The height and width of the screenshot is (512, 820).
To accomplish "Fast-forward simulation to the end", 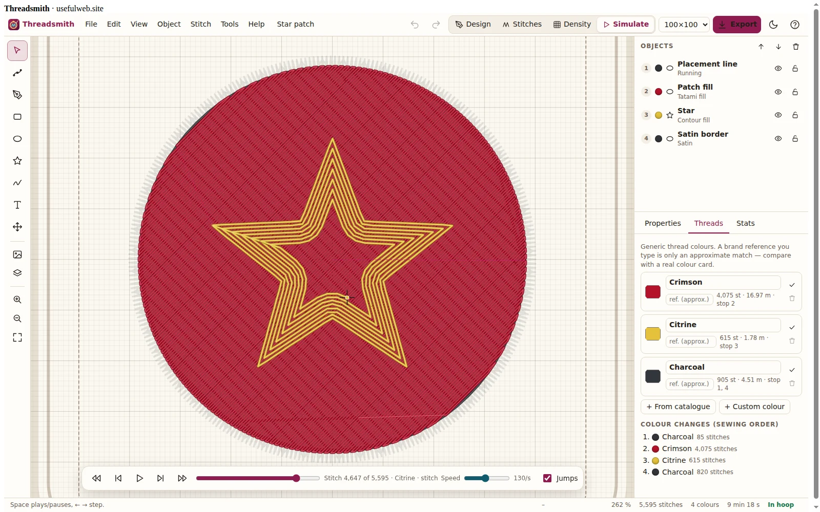I will [x=182, y=478].
